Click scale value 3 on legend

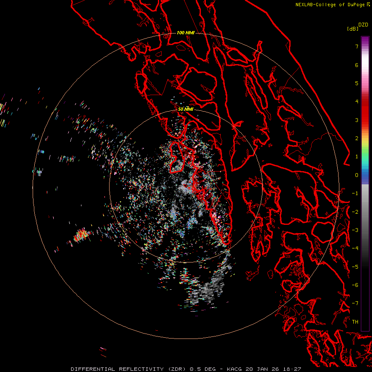pyautogui.click(x=357, y=120)
